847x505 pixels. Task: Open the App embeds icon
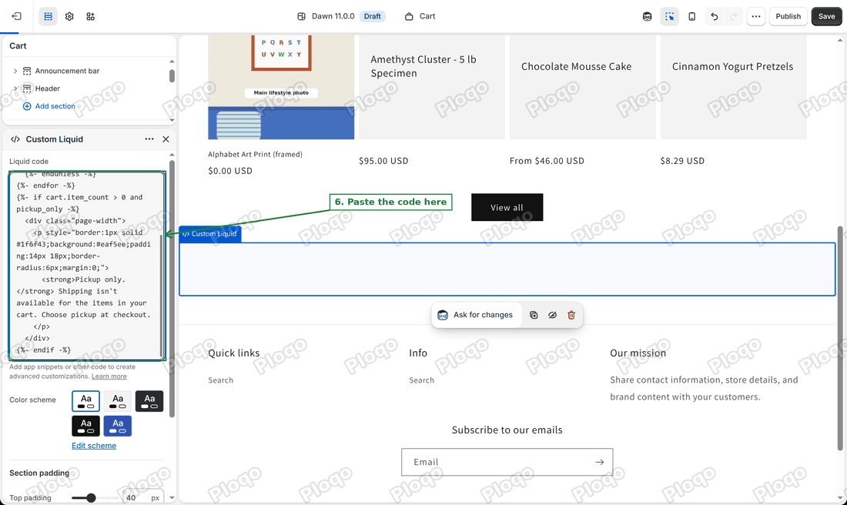coord(90,16)
